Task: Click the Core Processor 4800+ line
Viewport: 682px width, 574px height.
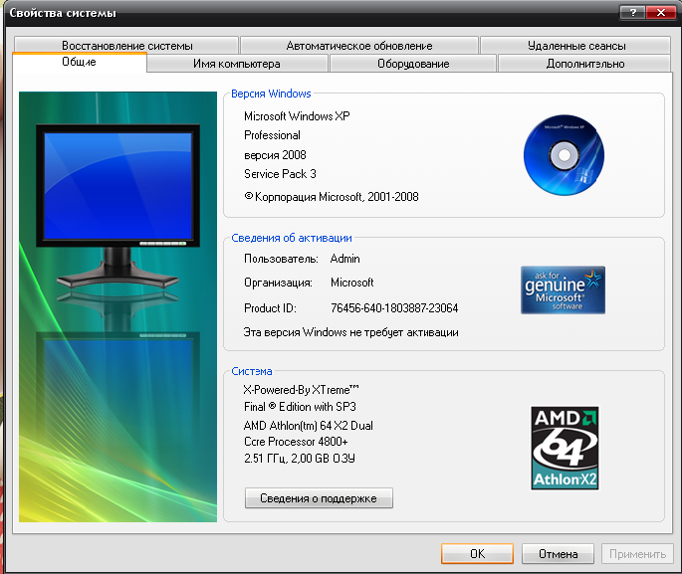Action: coord(296,442)
